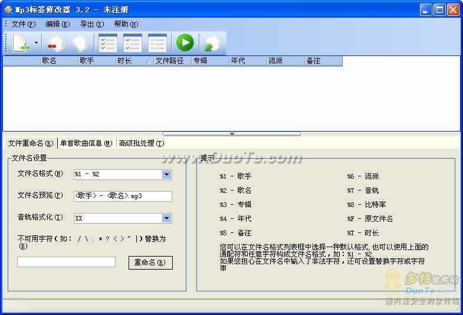Image resolution: width=463 pixels, height=315 pixels.
Task: Click the invert selection checklist icon
Action: 133,43
